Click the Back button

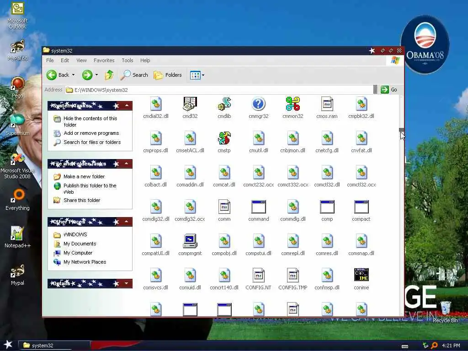(58, 75)
